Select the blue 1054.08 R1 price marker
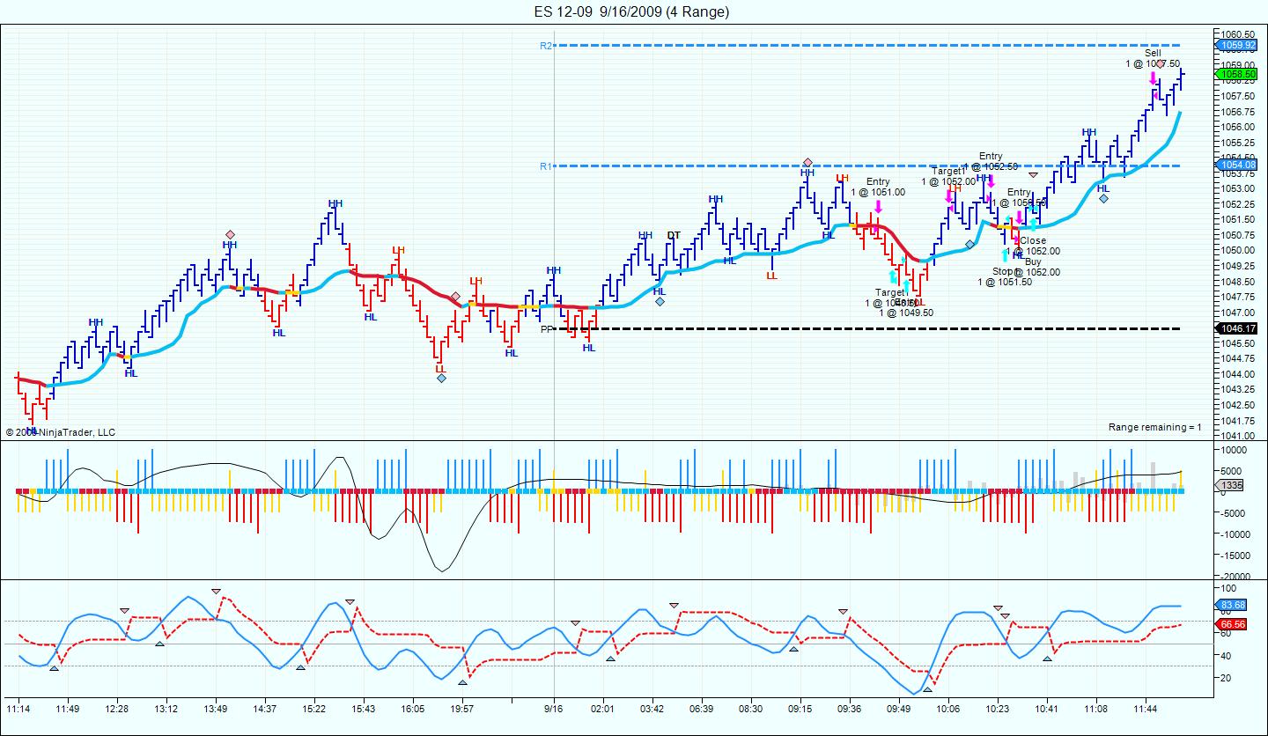This screenshot has height=736, width=1268. (x=1235, y=166)
